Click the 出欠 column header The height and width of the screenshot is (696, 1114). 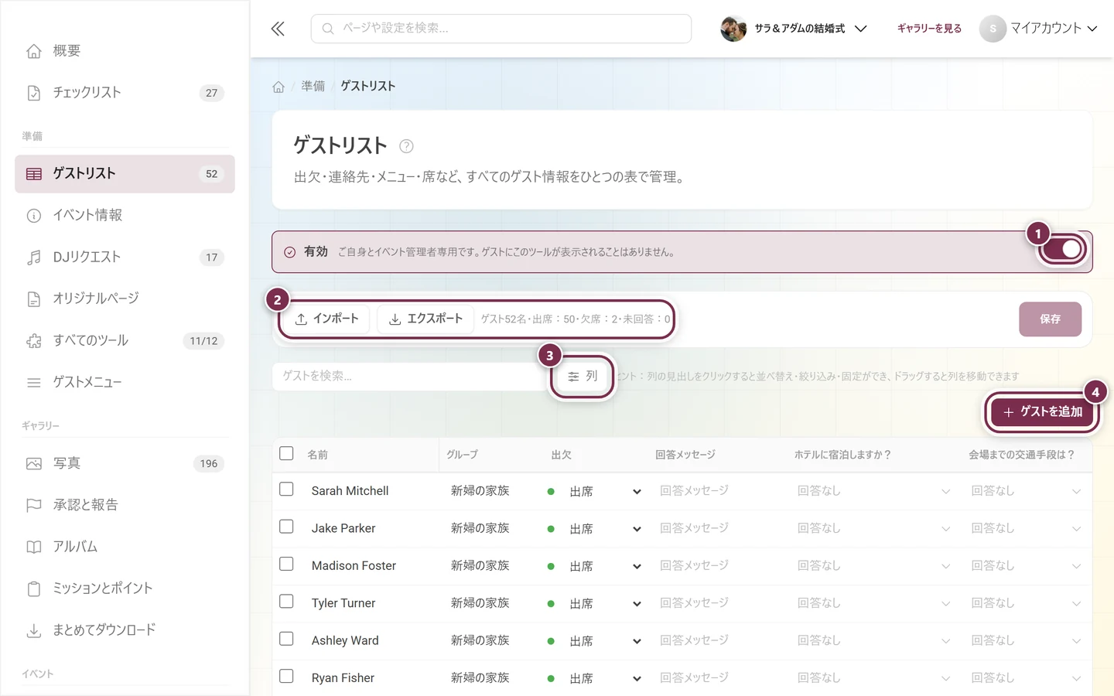pos(562,455)
